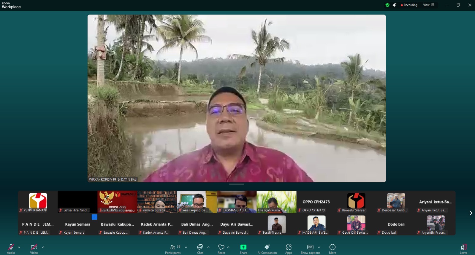
Task: Expand audio options arrow
Action: [19, 247]
